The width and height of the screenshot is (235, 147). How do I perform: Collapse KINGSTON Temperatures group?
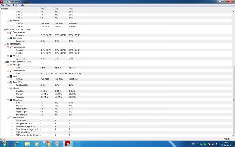click(8, 32)
